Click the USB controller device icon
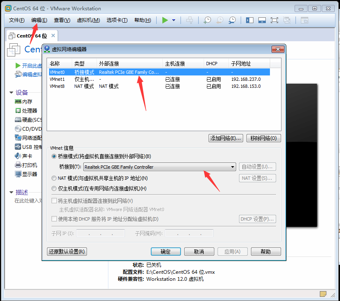Image resolution: width=340 pixels, height=301 pixels. coord(18,147)
